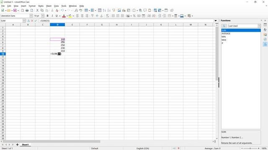Image resolution: width=268 pixels, height=150 pixels.
Task: Open the sidebar Gallery deck icon
Action: coord(265,35)
